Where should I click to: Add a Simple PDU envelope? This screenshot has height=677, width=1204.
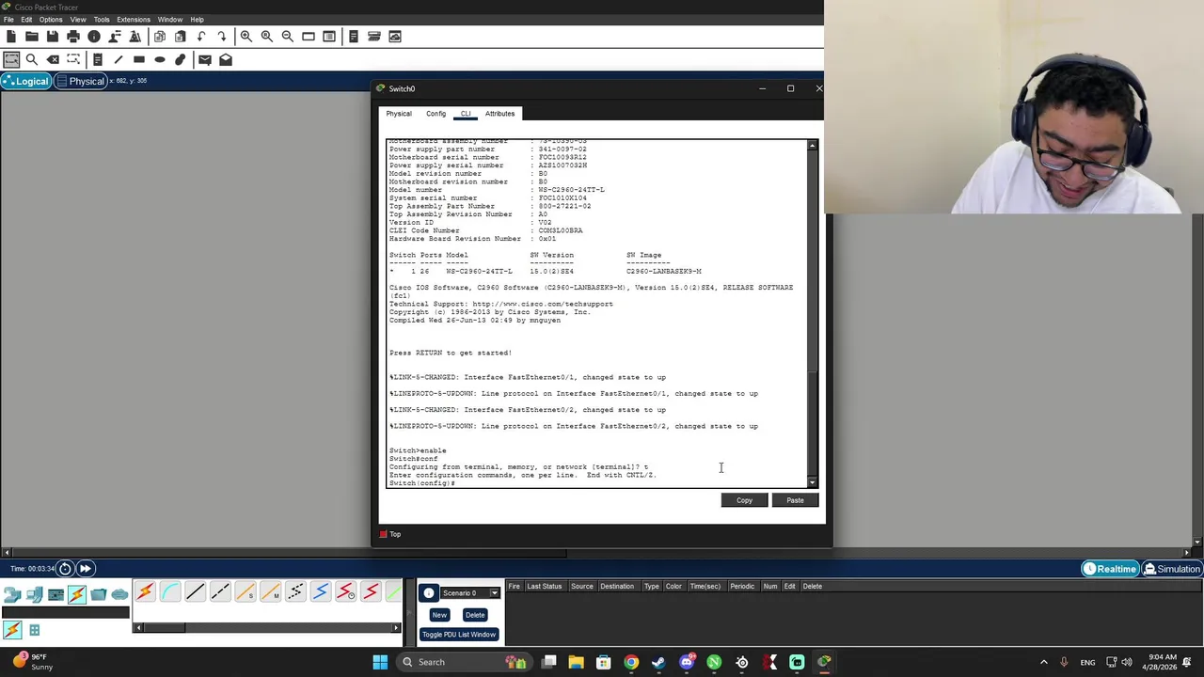point(204,59)
